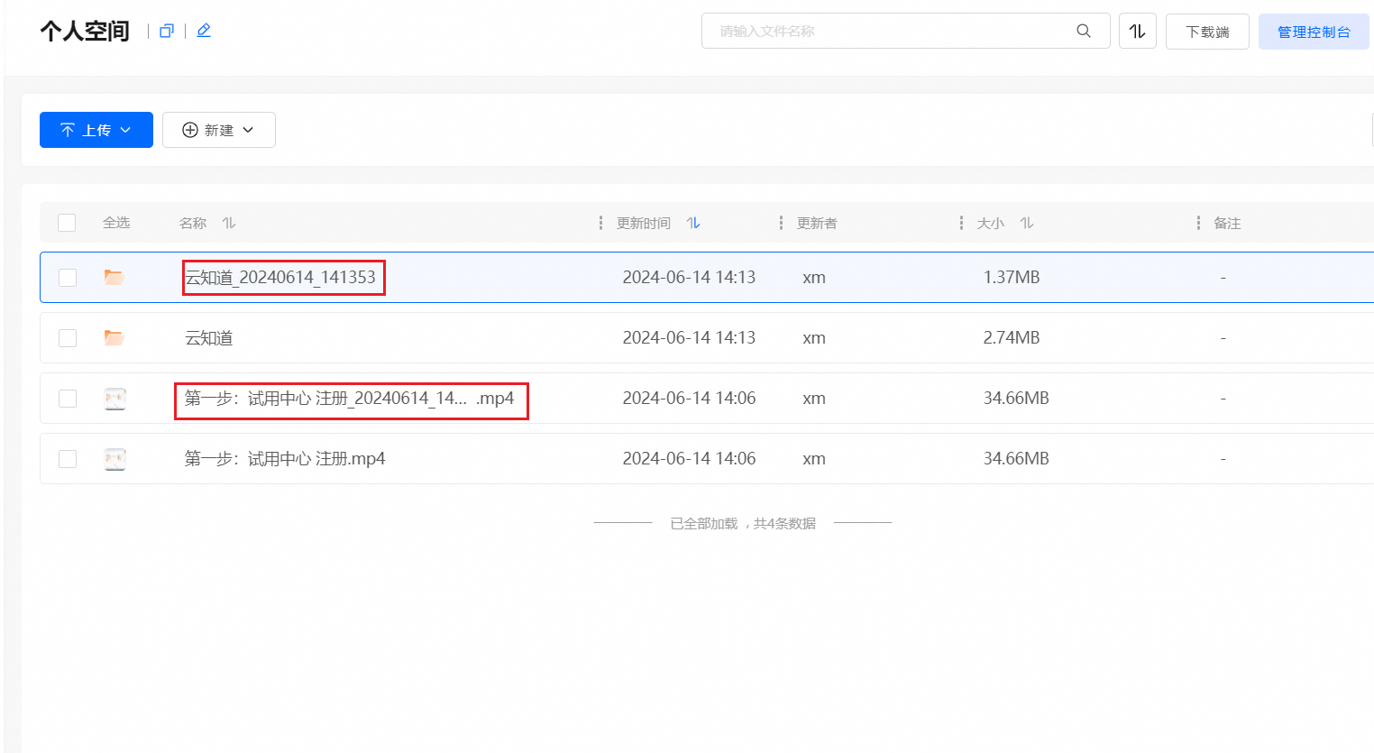Viewport: 1374px width, 753px height.
Task: Click column handle dots before 更新者
Action: coord(781,223)
